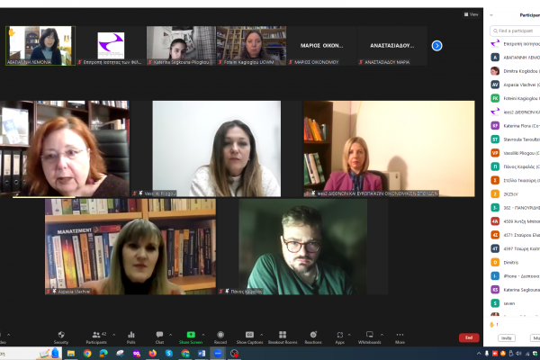Open the Polls button

pyautogui.click(x=130, y=337)
